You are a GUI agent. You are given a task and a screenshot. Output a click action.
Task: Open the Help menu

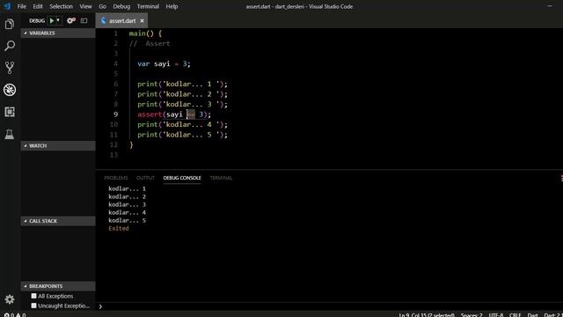point(172,6)
